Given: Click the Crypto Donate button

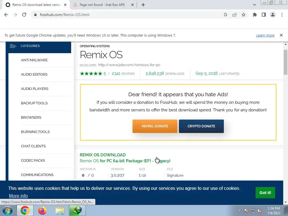Looking at the screenshot, I should pyautogui.click(x=201, y=126).
